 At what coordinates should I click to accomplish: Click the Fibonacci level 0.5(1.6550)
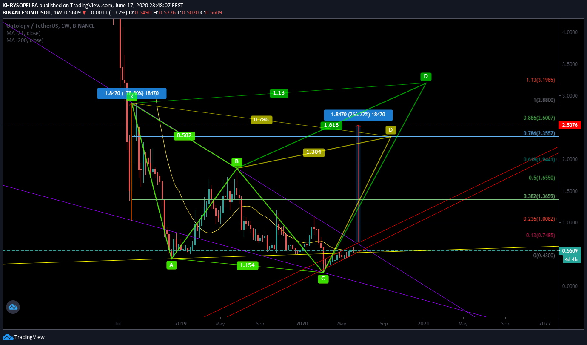click(x=541, y=178)
